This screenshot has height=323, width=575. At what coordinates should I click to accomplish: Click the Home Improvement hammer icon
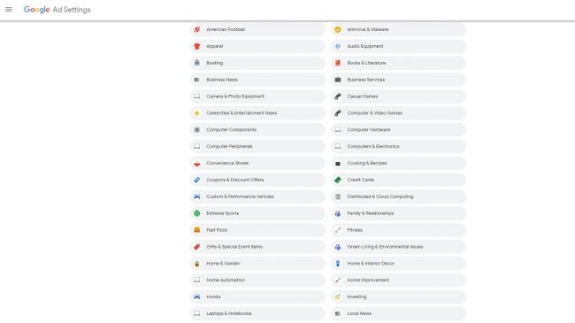(x=338, y=280)
